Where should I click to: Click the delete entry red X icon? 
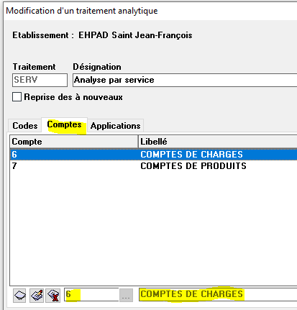coord(53,296)
